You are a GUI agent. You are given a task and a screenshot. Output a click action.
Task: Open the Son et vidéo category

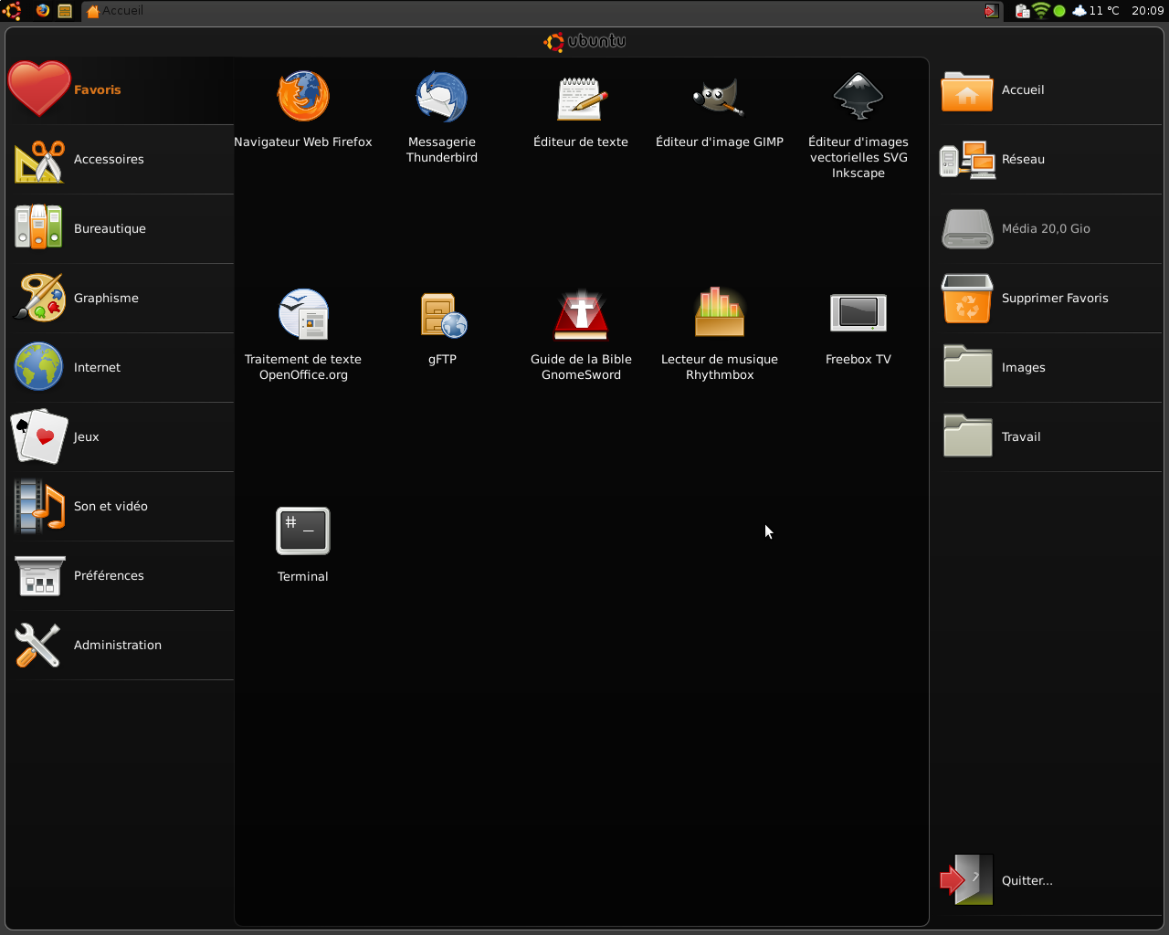click(x=121, y=506)
